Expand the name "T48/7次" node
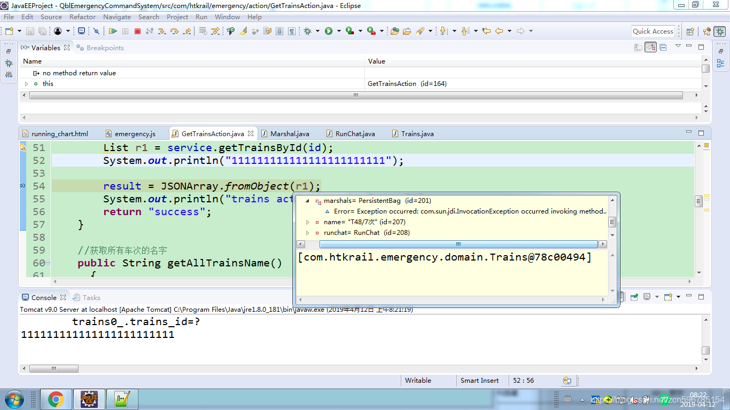 click(x=307, y=222)
